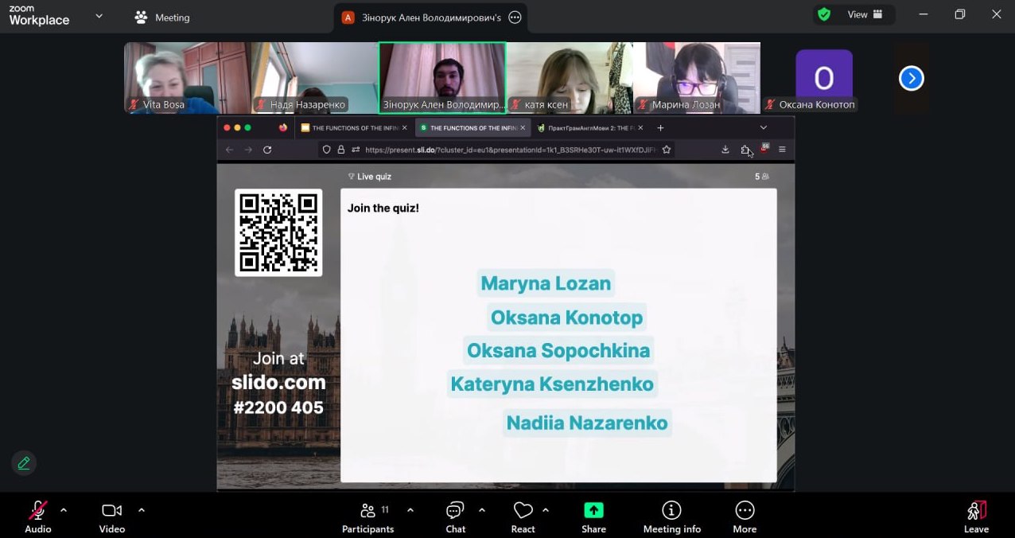Select катя ксен video thumbnail
The width and height of the screenshot is (1015, 538).
[x=570, y=78]
